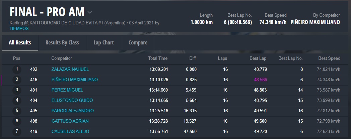Open GATTUSO ADRIAN competitor page
The width and height of the screenshot is (351, 139).
point(70,121)
